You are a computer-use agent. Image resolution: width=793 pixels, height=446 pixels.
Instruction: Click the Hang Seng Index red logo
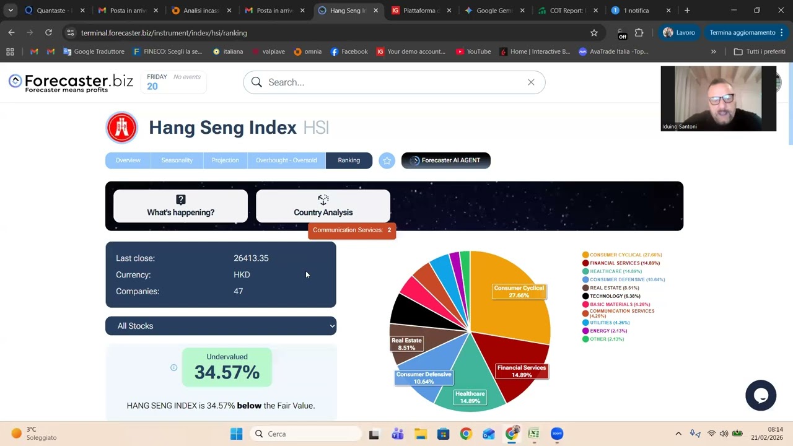pyautogui.click(x=121, y=128)
